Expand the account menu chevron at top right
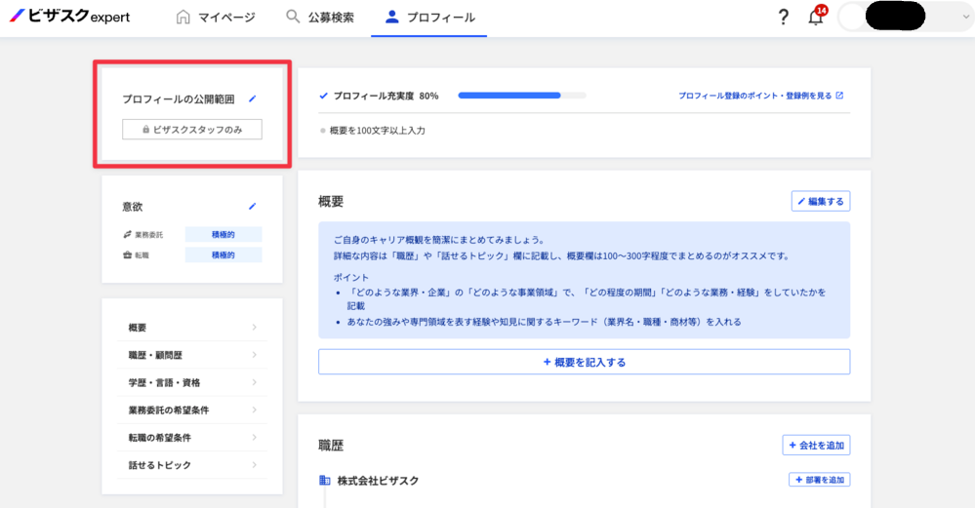Screen dimensions: 975x508 point(965,17)
